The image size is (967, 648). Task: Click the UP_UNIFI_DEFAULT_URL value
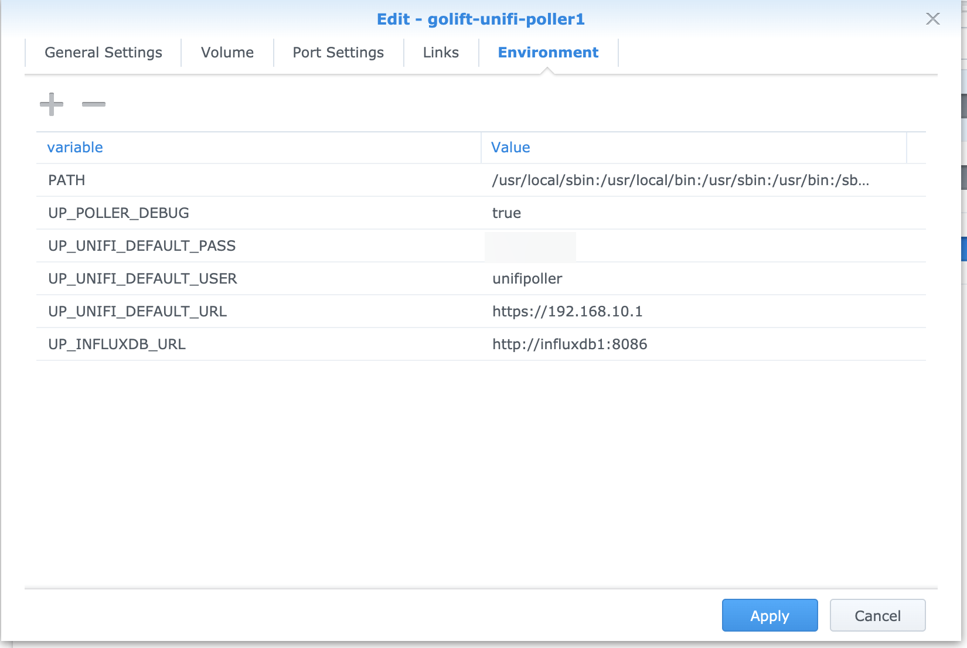click(567, 311)
